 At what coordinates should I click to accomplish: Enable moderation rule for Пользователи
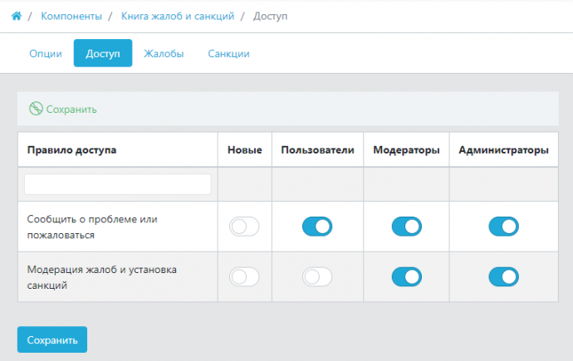tap(317, 277)
